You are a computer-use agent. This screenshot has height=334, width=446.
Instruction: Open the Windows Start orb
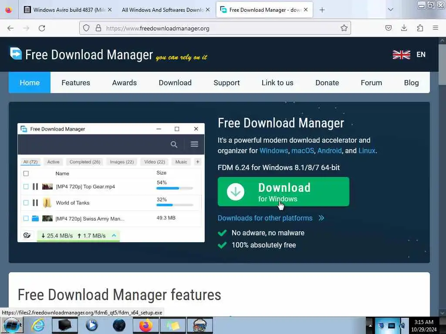tap(12, 325)
